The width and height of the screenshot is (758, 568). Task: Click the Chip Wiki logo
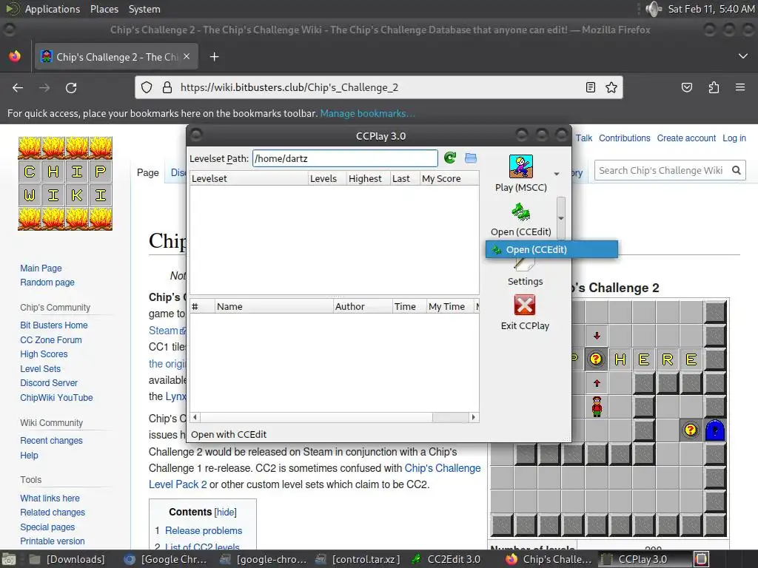(x=65, y=183)
